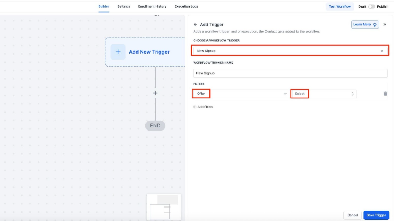Open the Enrollment History tab
This screenshot has width=394, height=221.
pyautogui.click(x=152, y=6)
